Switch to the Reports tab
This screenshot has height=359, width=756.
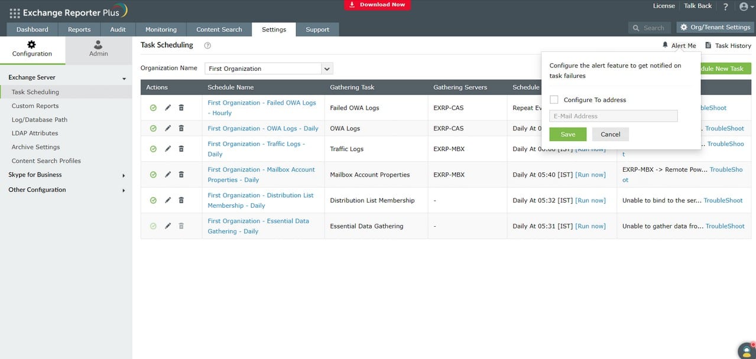(x=79, y=30)
